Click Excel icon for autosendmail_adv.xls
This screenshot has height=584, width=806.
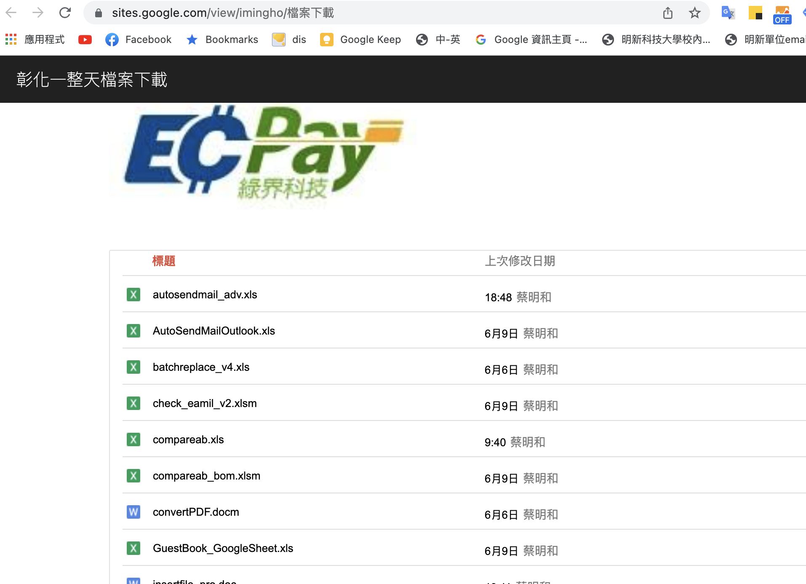(133, 295)
